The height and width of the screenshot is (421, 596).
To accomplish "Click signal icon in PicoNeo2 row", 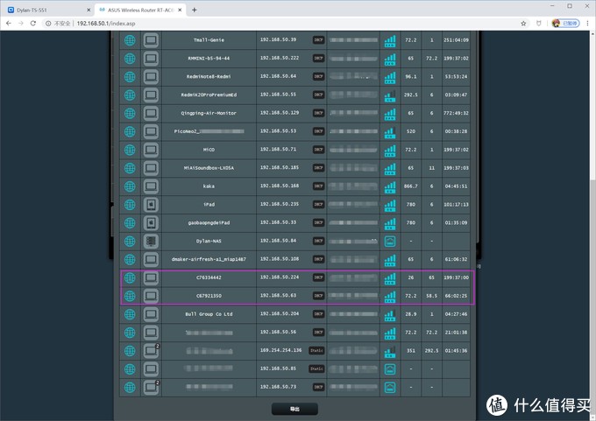I will click(x=390, y=132).
